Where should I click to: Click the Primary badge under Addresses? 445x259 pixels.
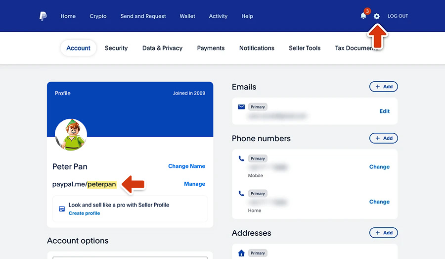tap(258, 253)
